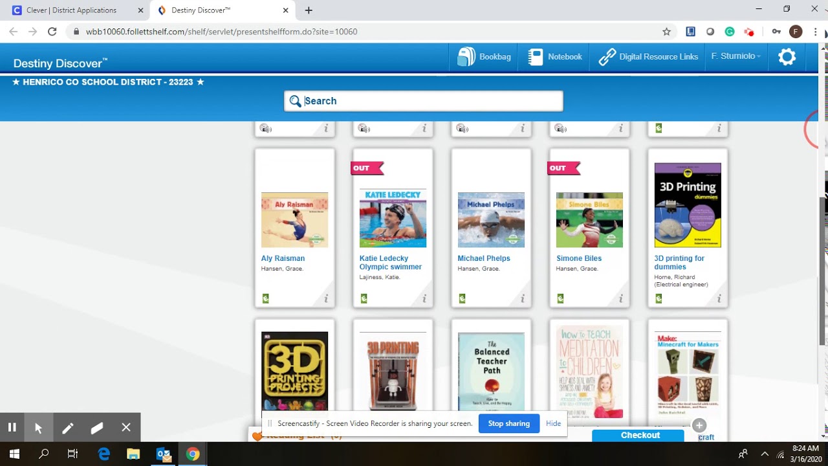This screenshot has width=828, height=466.
Task: Hide the Screencastify sharing notice
Action: (553, 423)
